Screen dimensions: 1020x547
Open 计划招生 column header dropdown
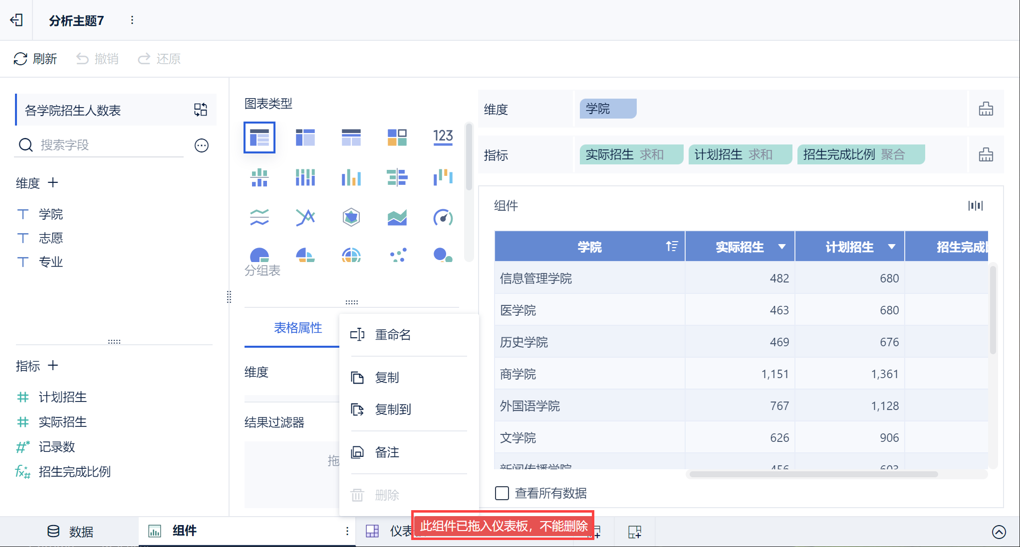pos(892,247)
